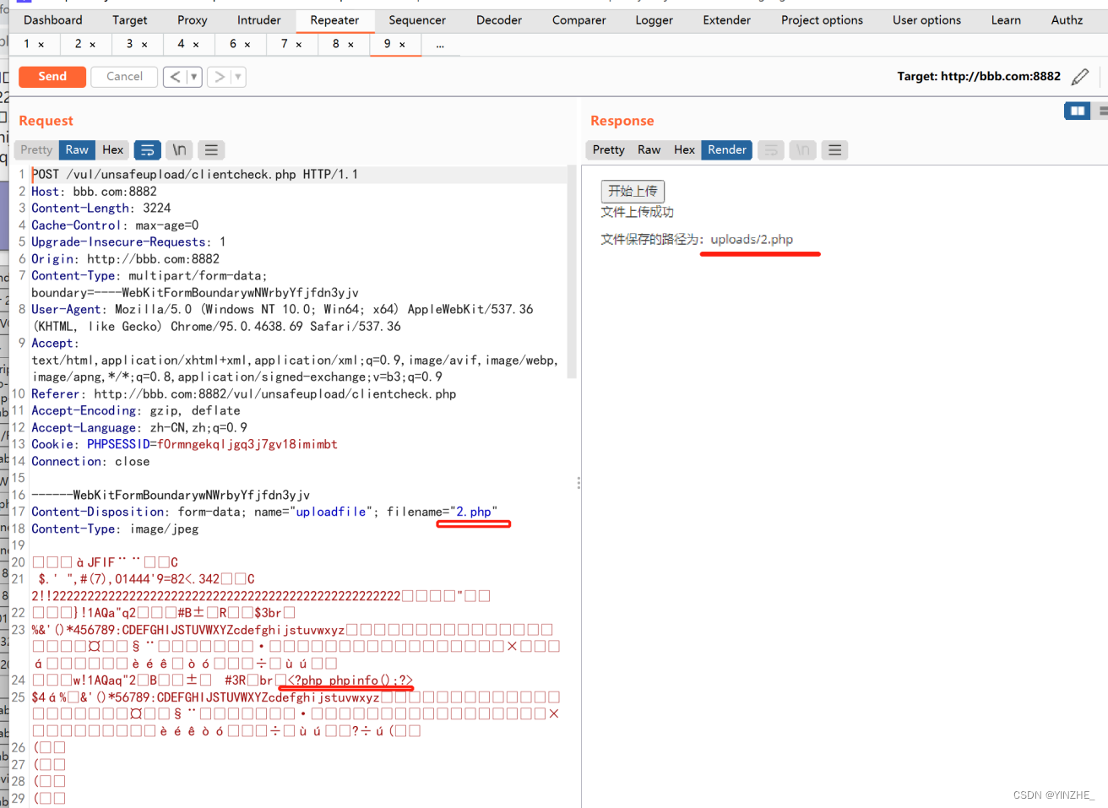Open the Authz tab
The width and height of the screenshot is (1108, 808).
pyautogui.click(x=1067, y=20)
